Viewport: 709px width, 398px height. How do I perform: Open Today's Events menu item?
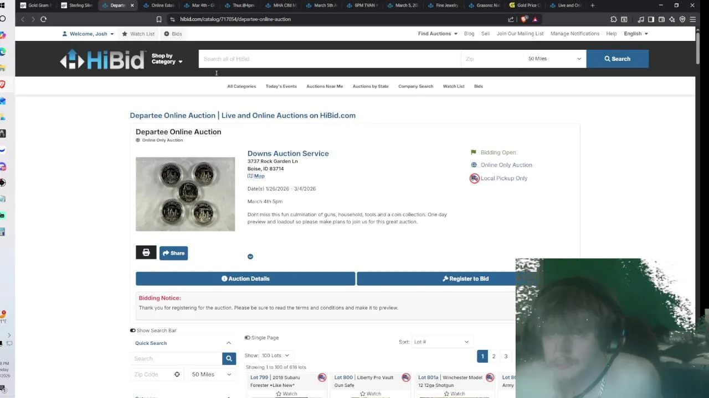pos(281,86)
